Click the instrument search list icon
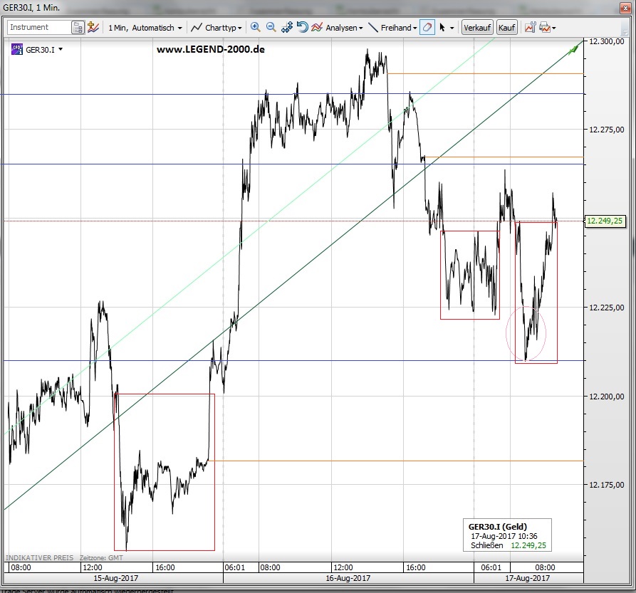 coord(78,27)
